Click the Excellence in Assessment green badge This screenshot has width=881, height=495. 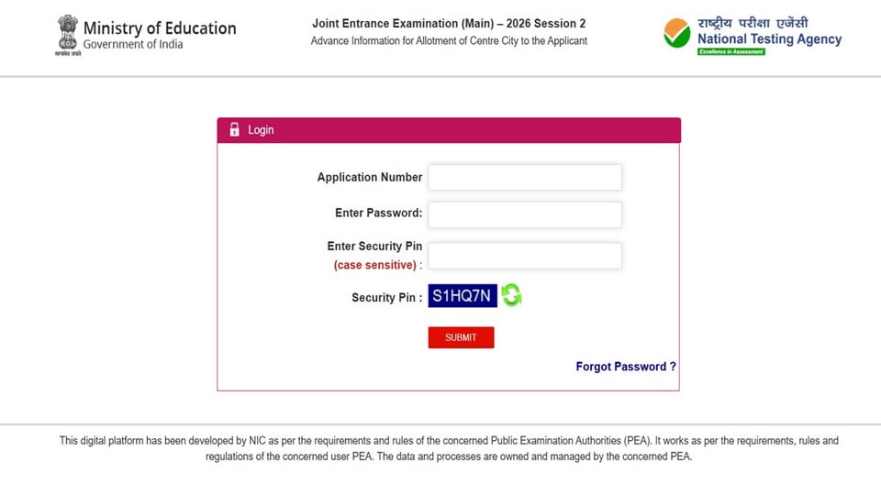click(x=731, y=51)
